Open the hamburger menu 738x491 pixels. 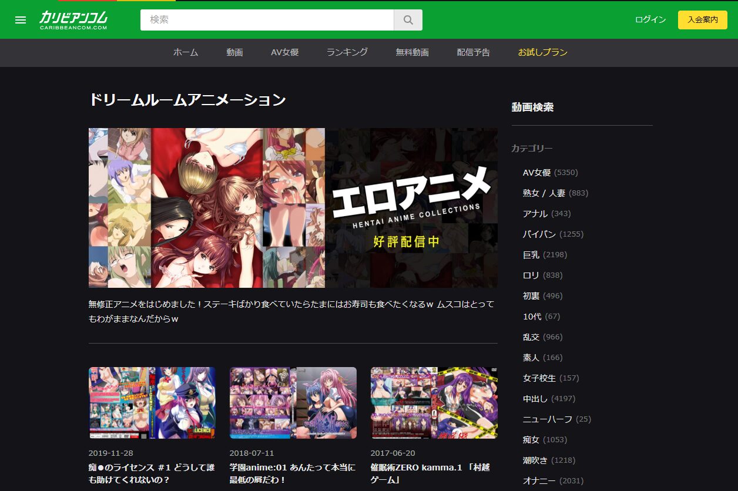(21, 20)
